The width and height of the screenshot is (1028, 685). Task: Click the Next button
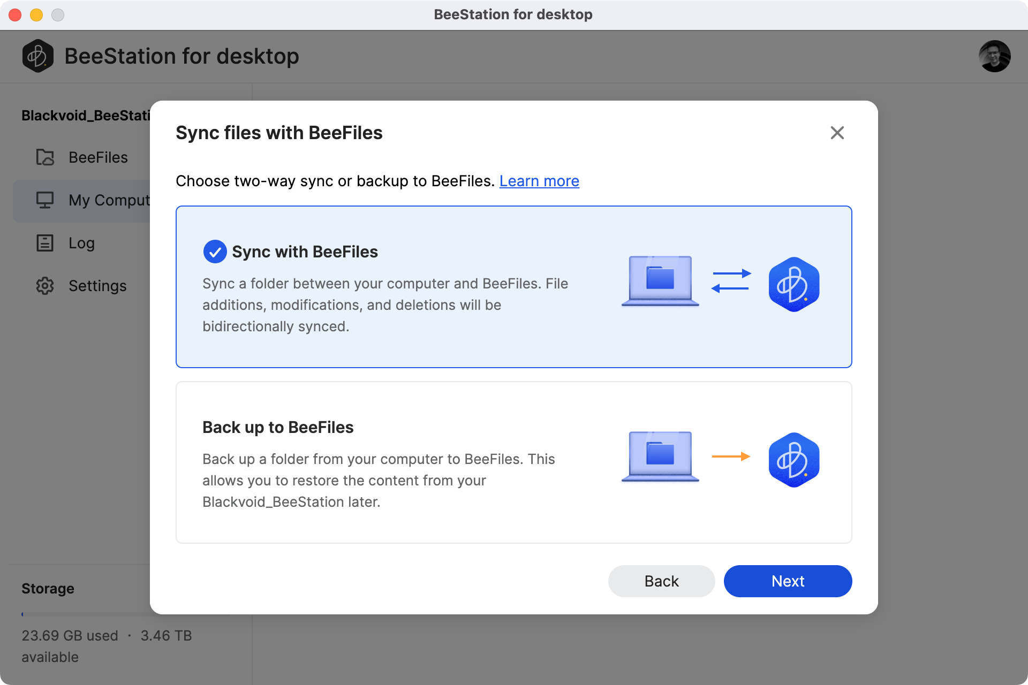coord(788,581)
